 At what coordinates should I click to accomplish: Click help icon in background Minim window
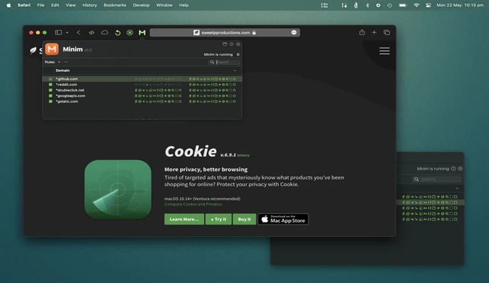tap(453, 168)
